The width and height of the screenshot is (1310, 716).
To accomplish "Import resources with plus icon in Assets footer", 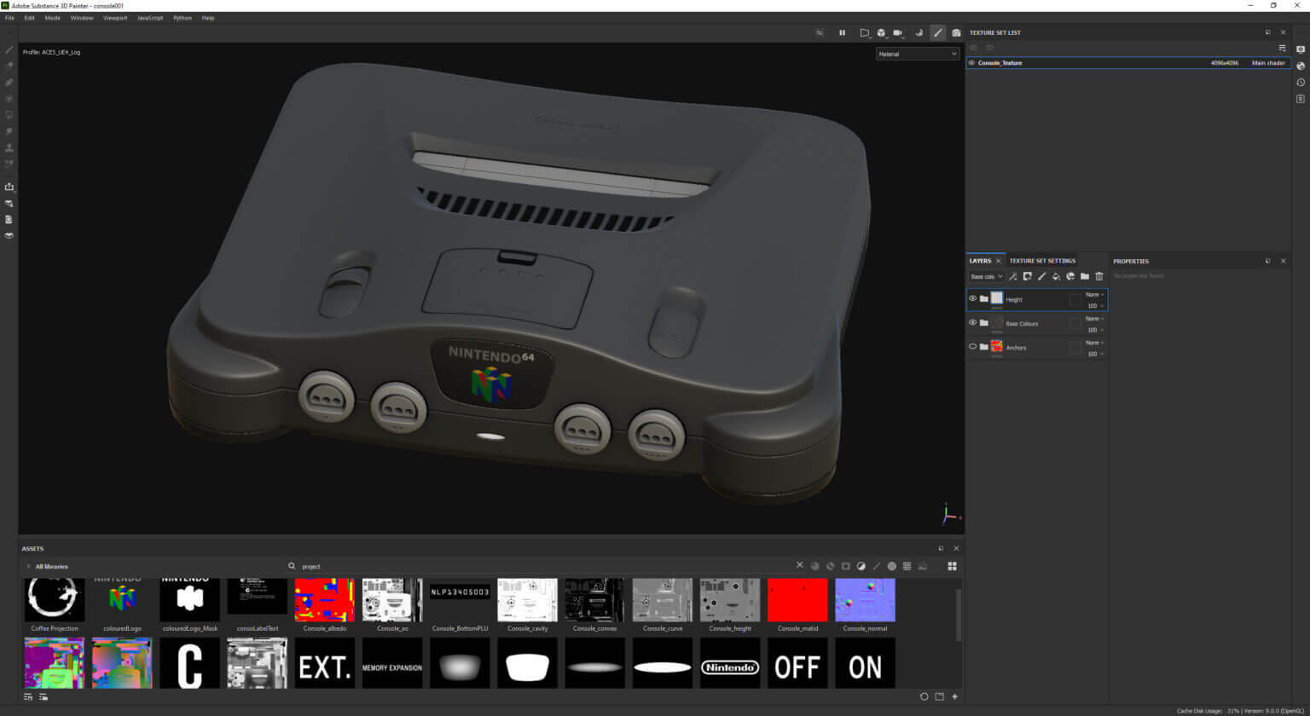I will coord(954,696).
